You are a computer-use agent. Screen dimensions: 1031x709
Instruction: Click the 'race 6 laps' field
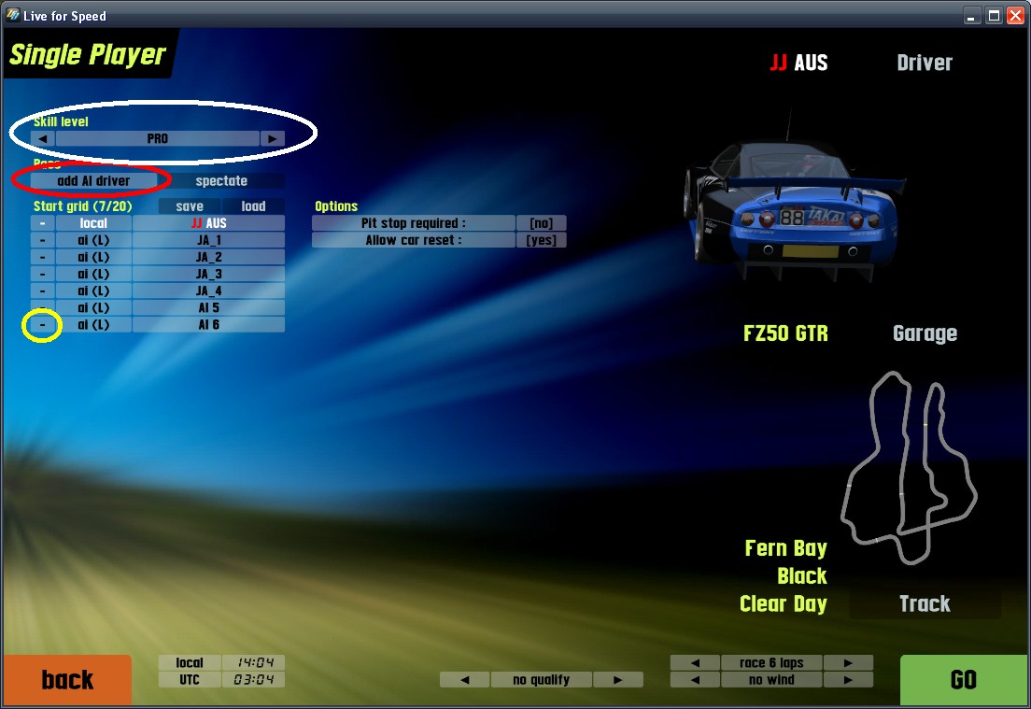point(772,663)
